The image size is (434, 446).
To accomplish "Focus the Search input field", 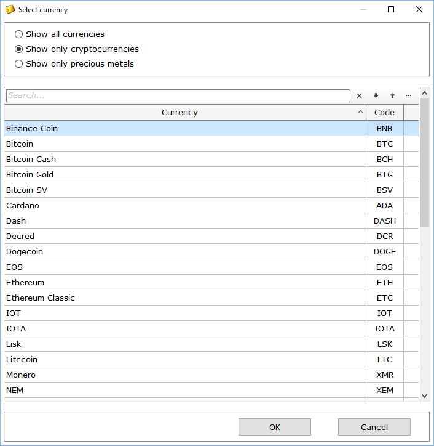I will [178, 95].
